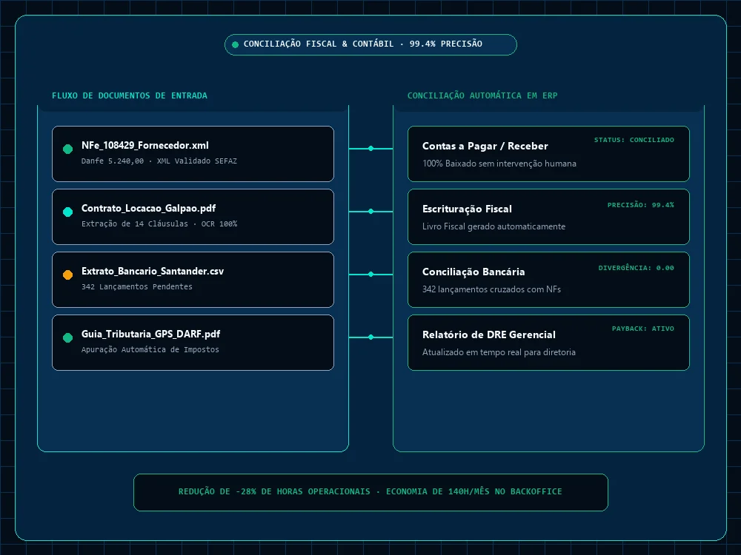Click the orange pending dot beside Extrato_Bancario_Santander.csv
This screenshot has height=555, width=741.
pyautogui.click(x=67, y=275)
